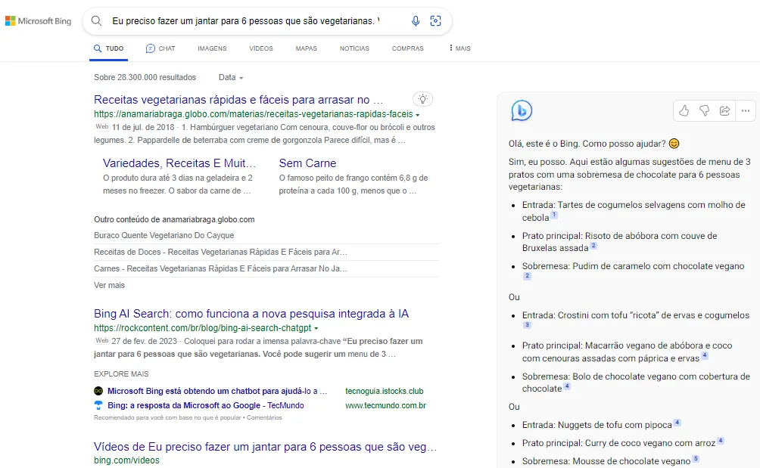Click the Comentários feedback link
Image resolution: width=760 pixels, height=468 pixels.
[264, 417]
